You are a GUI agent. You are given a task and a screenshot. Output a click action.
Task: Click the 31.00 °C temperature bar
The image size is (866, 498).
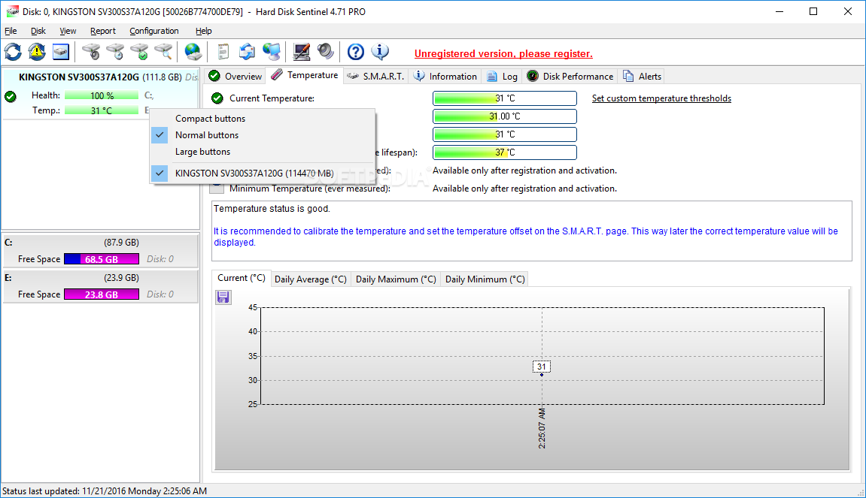(505, 116)
